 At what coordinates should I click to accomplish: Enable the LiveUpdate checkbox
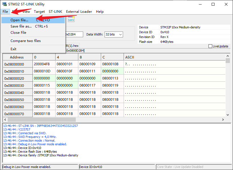pyautogui.click(x=210, y=46)
